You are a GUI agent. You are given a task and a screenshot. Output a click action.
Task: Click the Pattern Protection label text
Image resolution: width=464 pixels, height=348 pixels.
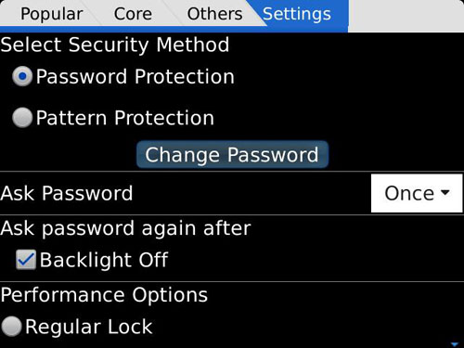point(125,118)
